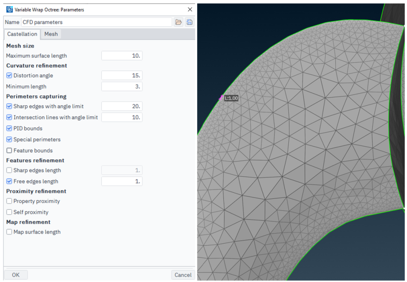Close the Parameters dialog window

click(x=190, y=9)
